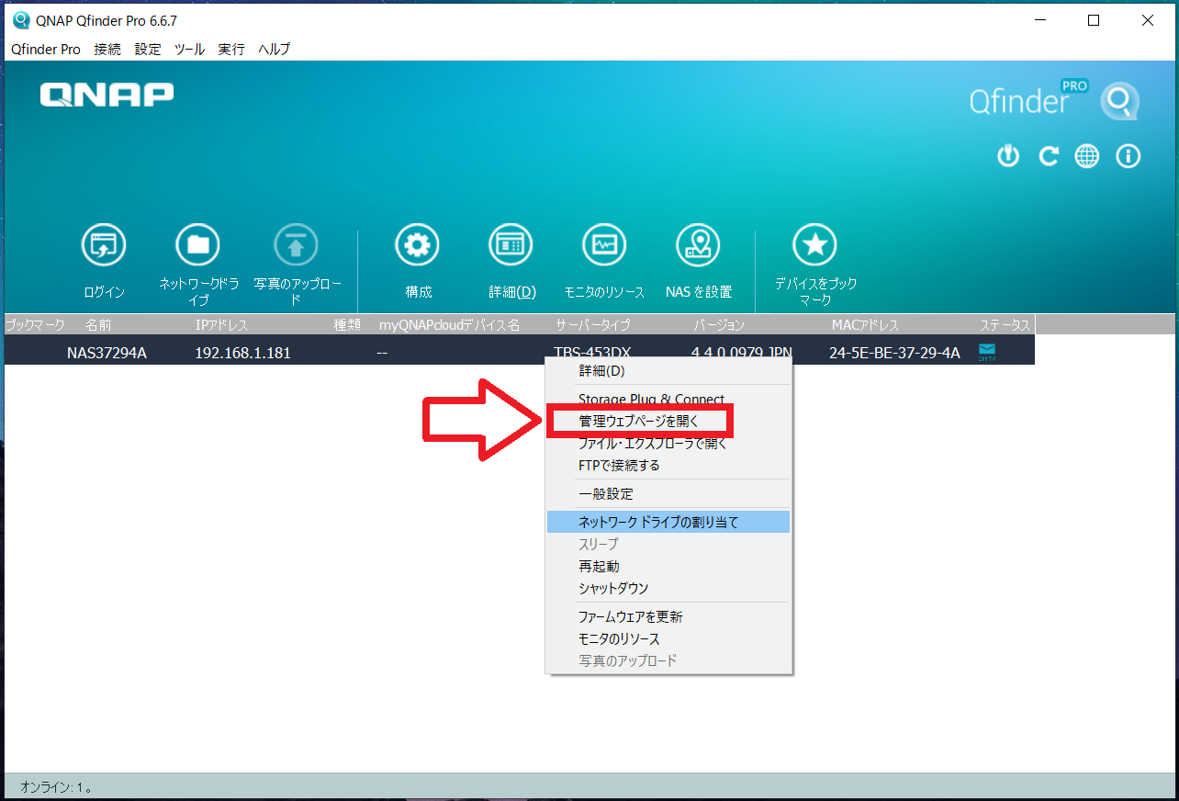This screenshot has width=1179, height=801.
Task: Open the 接続 menu
Action: [107, 50]
